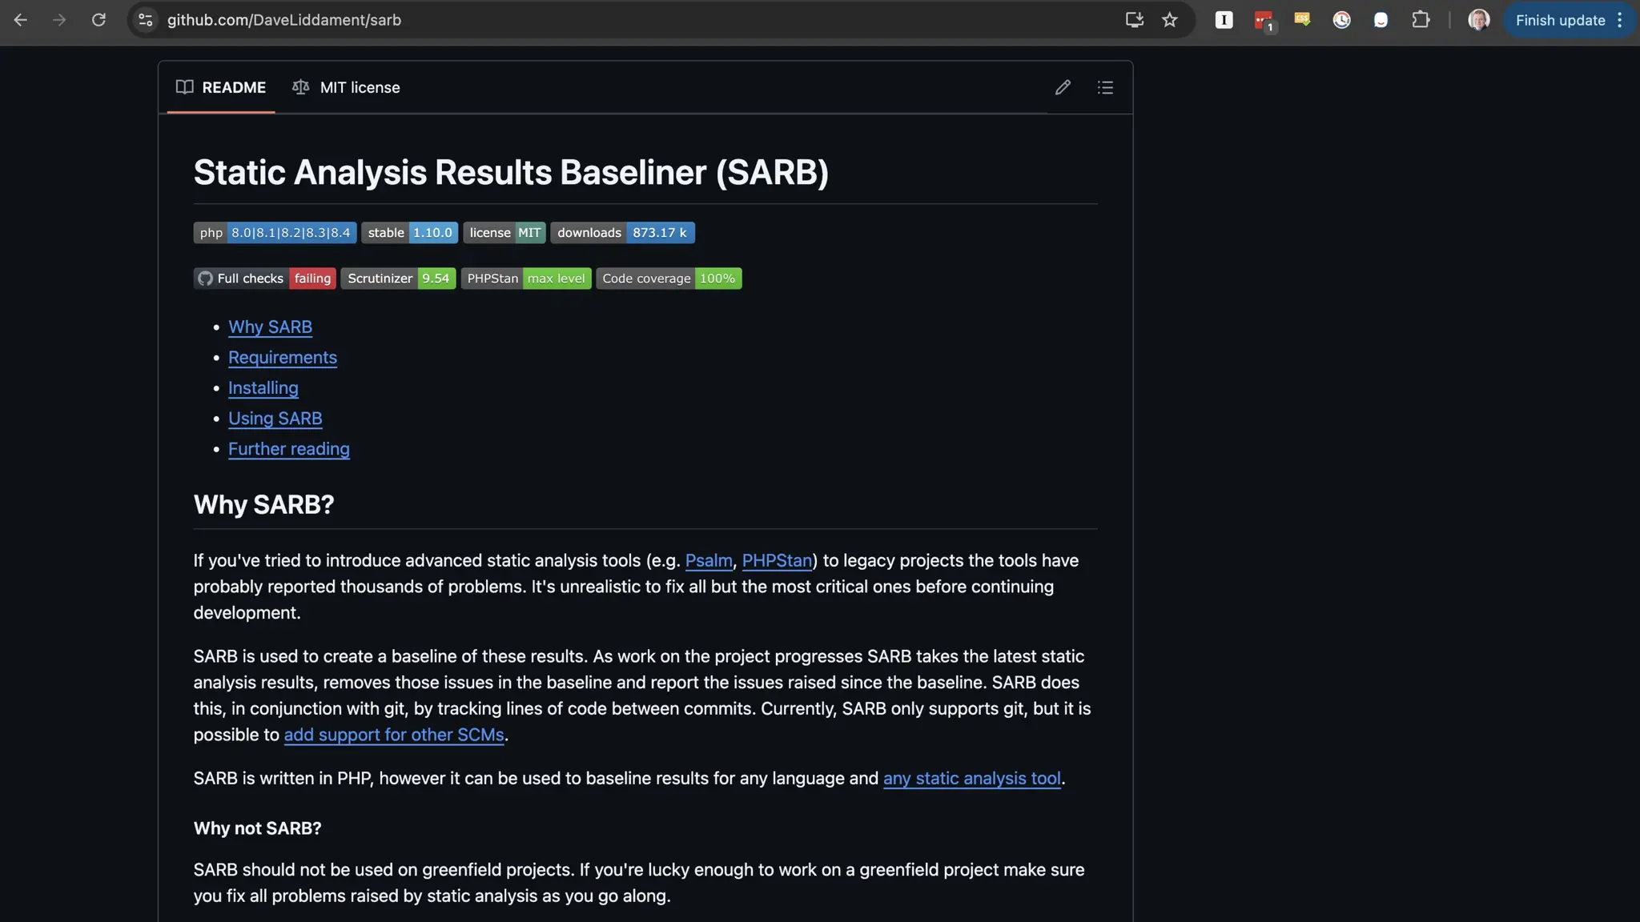Jump to the Installing link
1640x922 pixels.
click(x=263, y=387)
